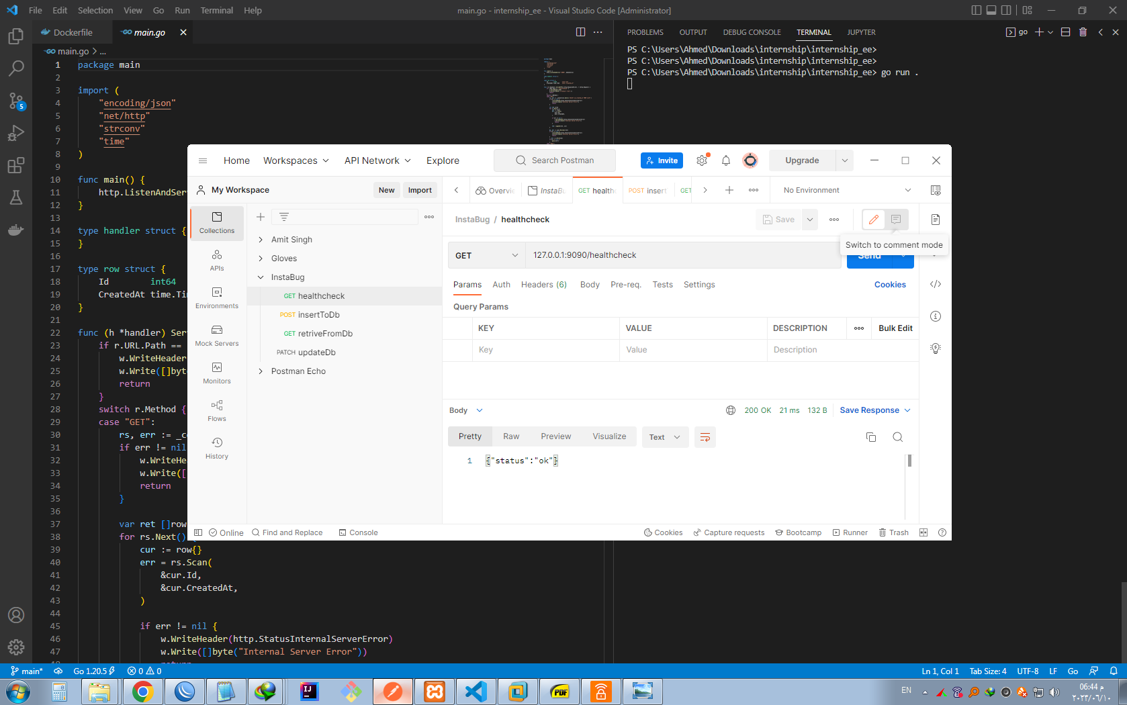The image size is (1127, 705).
Task: Open the code snippet icon
Action: 936,284
